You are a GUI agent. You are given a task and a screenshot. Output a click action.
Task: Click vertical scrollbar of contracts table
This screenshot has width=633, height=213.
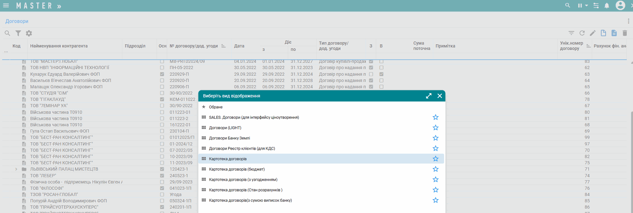(631, 162)
